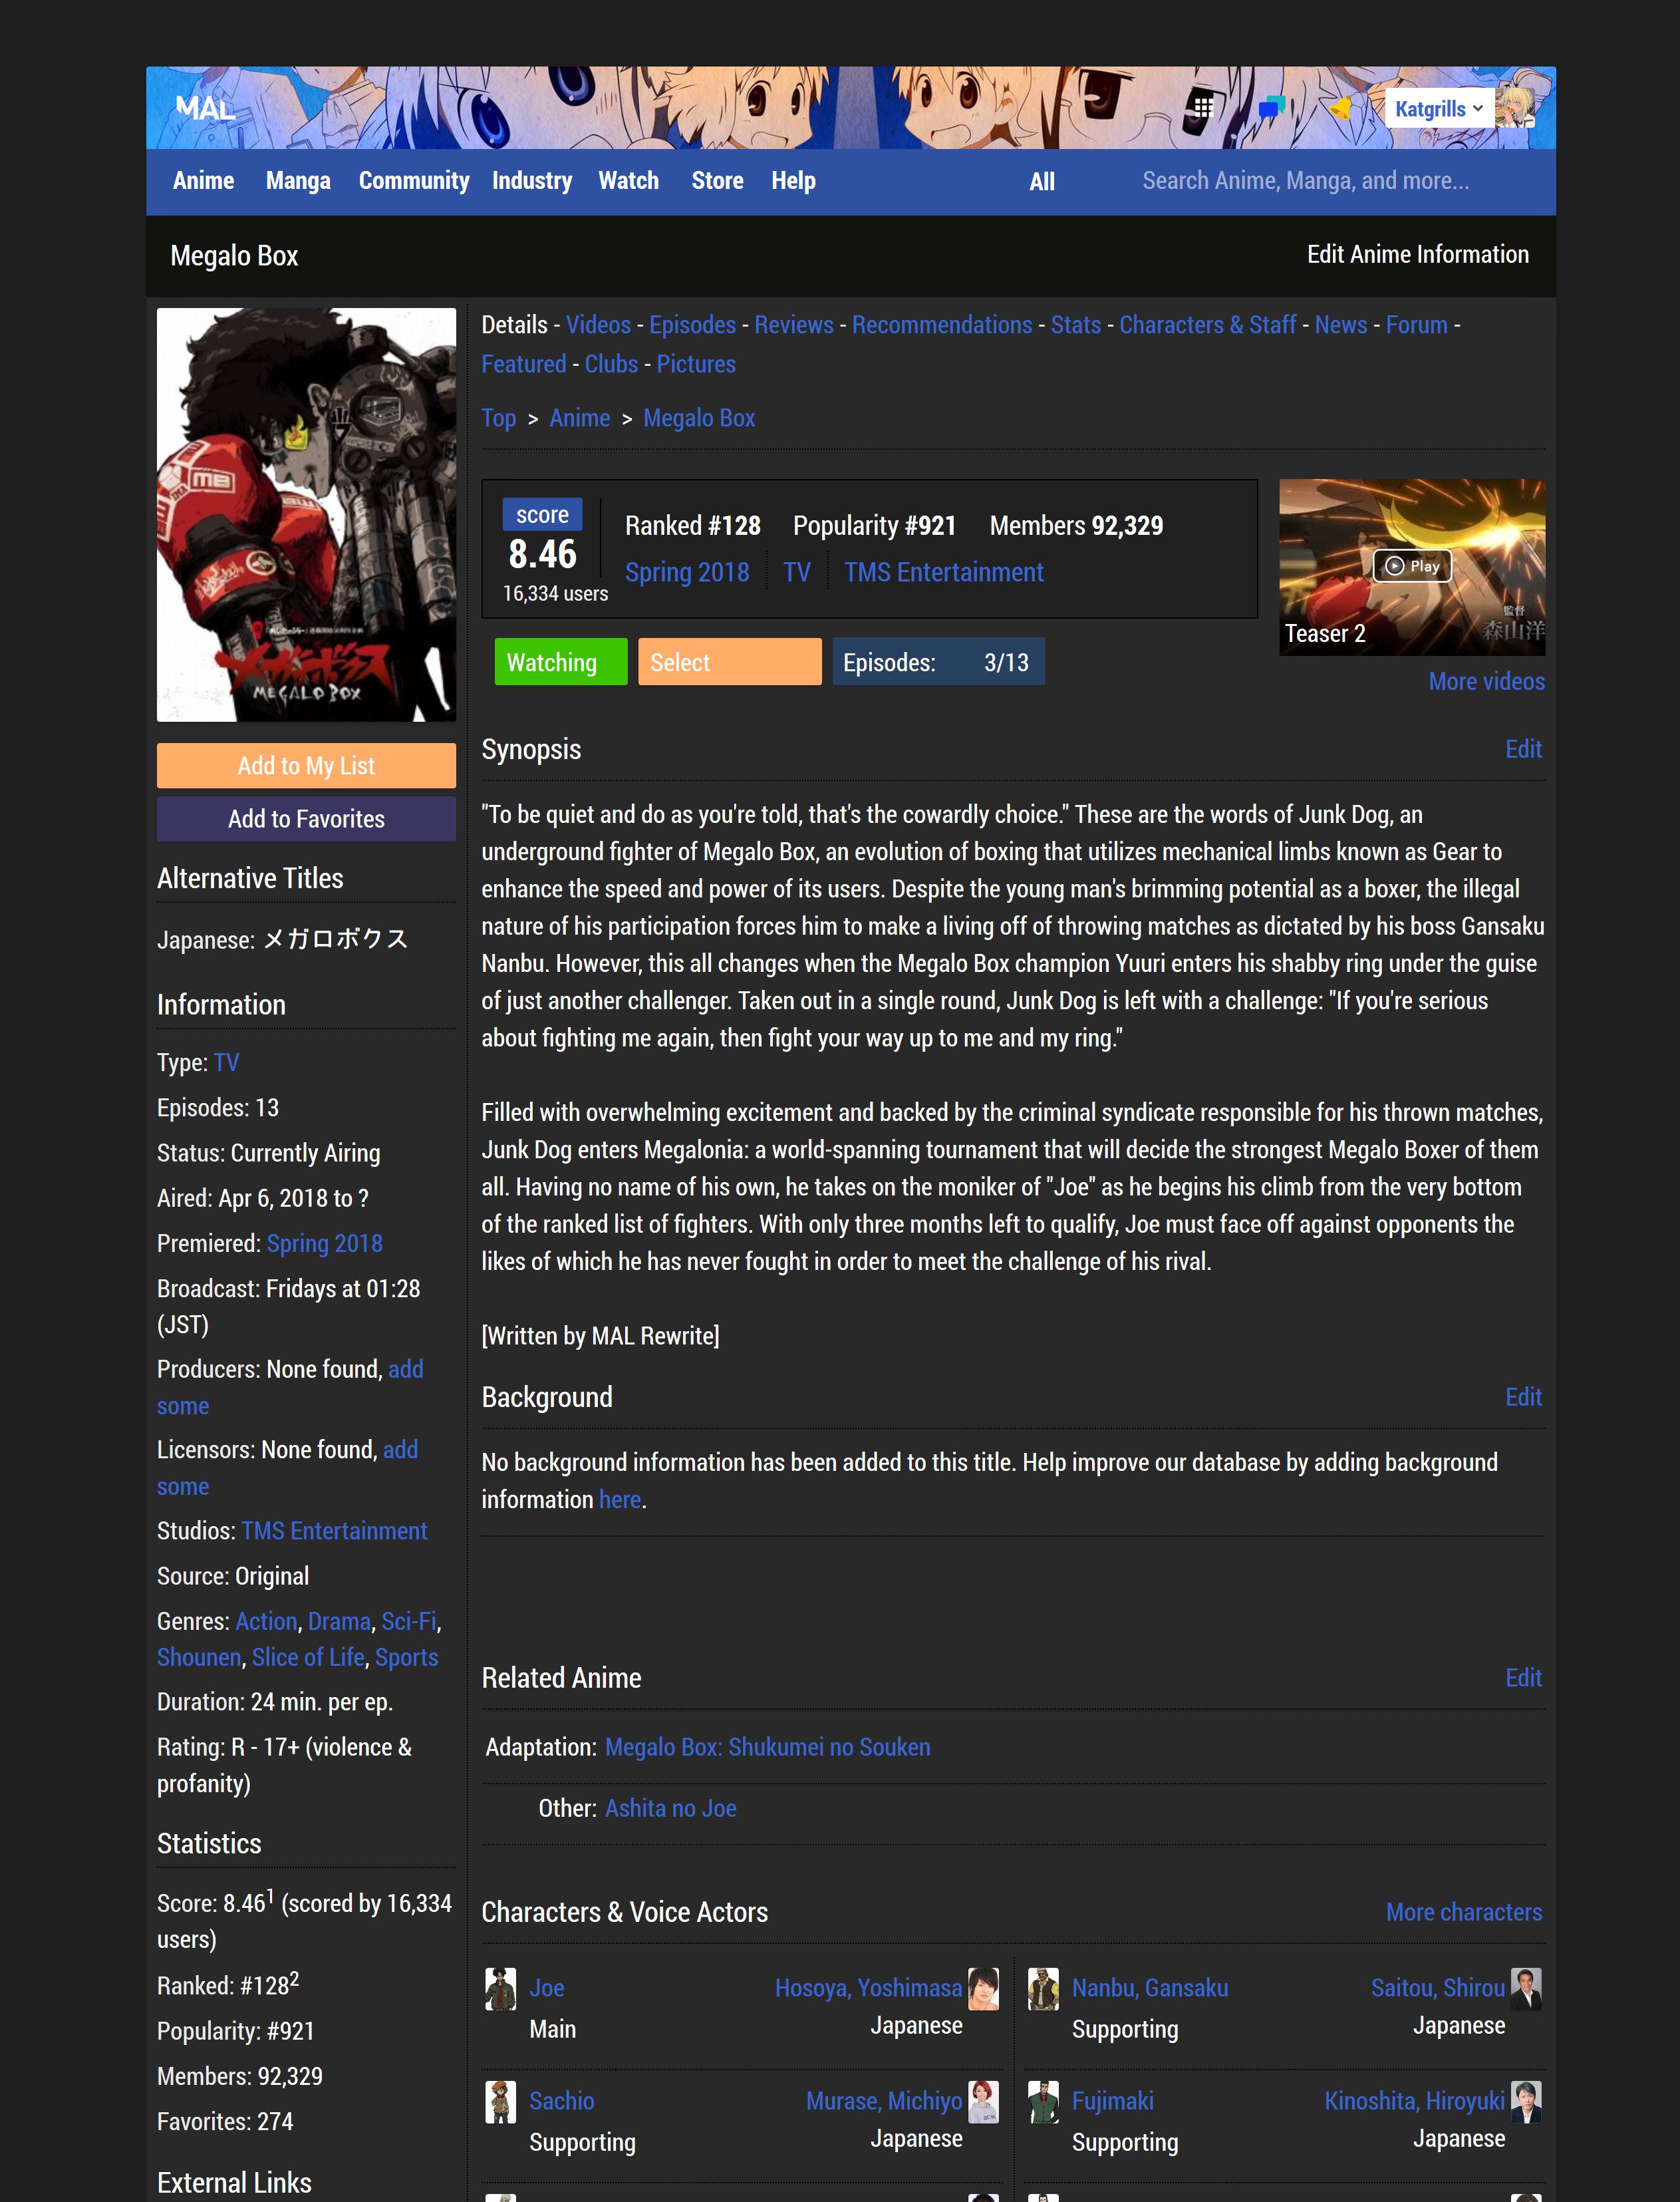1680x2202 pixels.
Task: Open the All search category dropdown
Action: (x=1042, y=182)
